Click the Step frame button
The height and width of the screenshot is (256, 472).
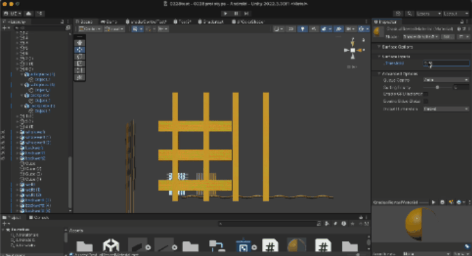coord(247,14)
